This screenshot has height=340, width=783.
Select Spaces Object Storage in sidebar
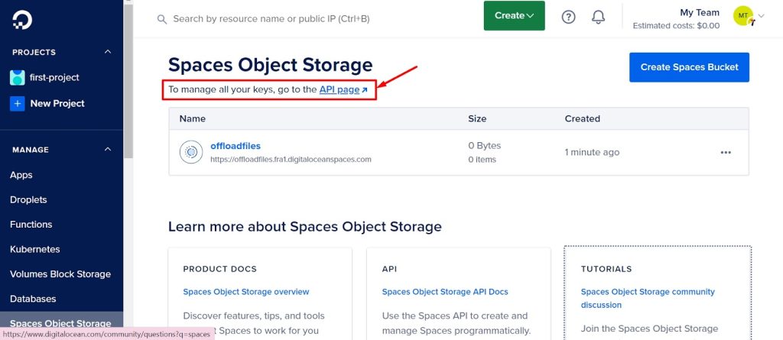[x=60, y=323]
